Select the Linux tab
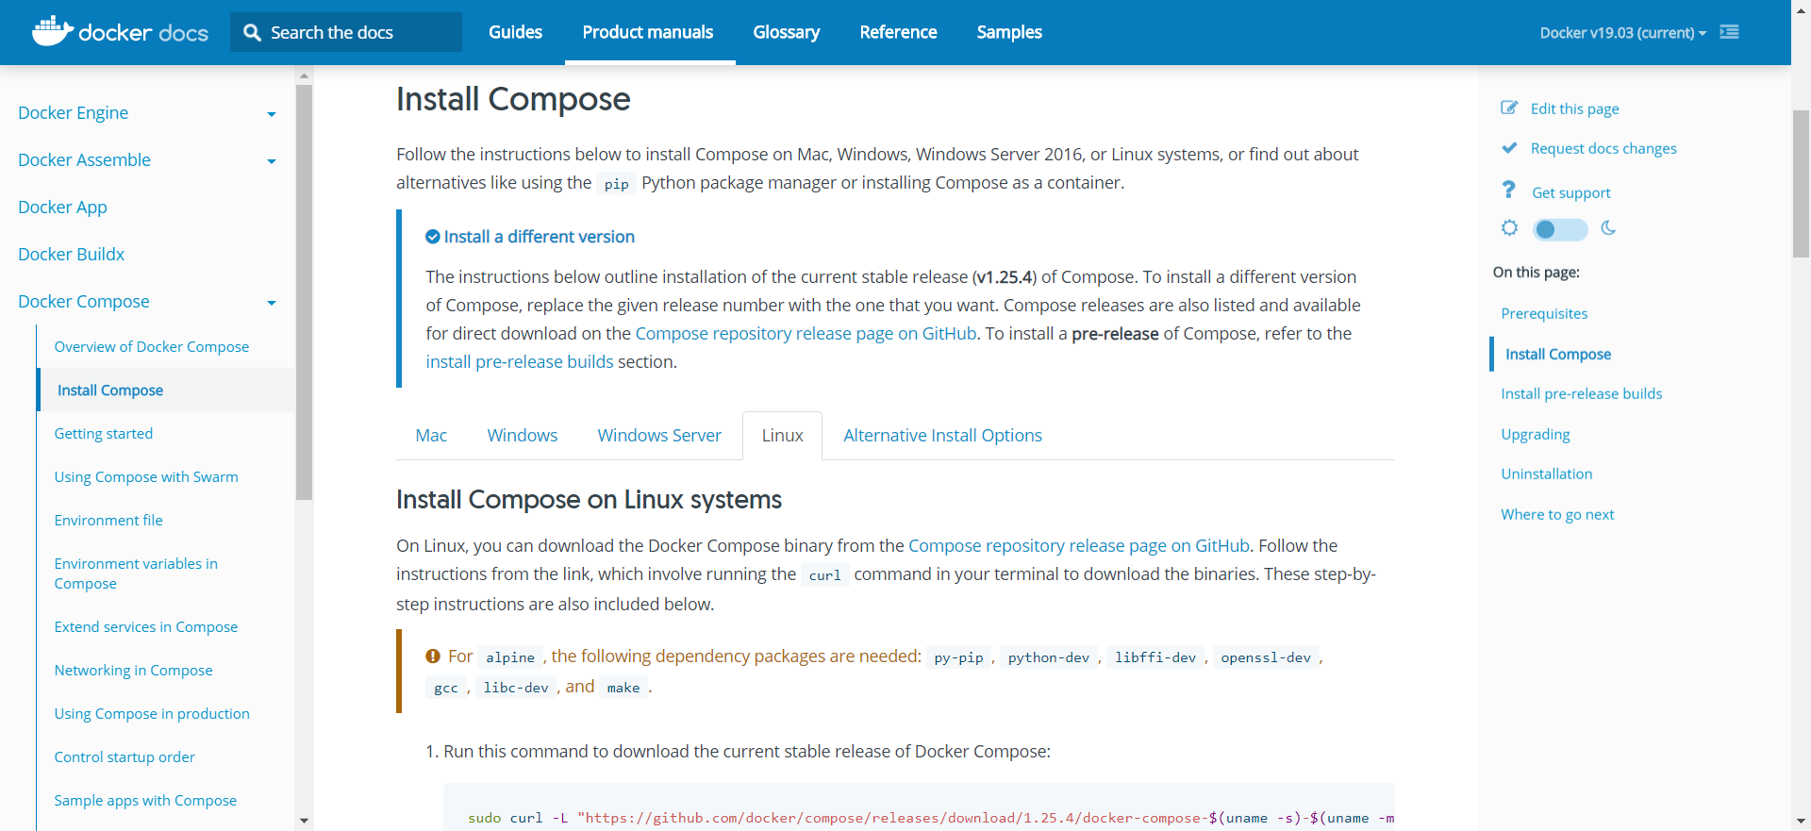 pyautogui.click(x=783, y=435)
